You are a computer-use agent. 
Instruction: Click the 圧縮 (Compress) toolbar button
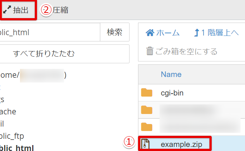[60, 10]
